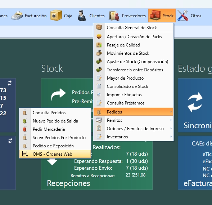
Task: Expand the Remitos submenu arrow
Action: (171, 120)
